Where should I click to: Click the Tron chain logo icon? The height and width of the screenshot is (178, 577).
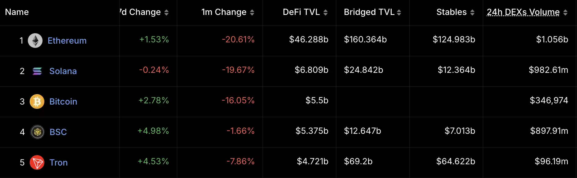(x=37, y=162)
